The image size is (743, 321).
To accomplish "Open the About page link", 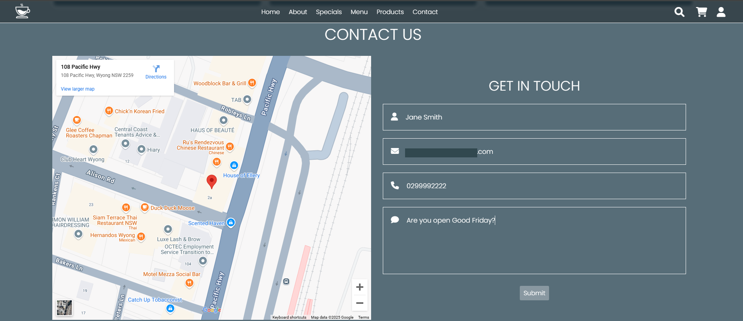I will tap(298, 12).
